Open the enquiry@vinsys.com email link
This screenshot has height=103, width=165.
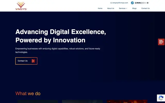[x=120, y=3]
